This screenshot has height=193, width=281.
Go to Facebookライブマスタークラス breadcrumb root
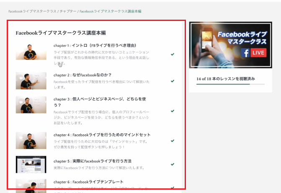[32, 11]
